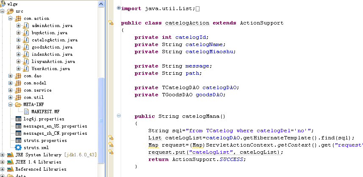Click adminAction.java file icon

point(26,26)
